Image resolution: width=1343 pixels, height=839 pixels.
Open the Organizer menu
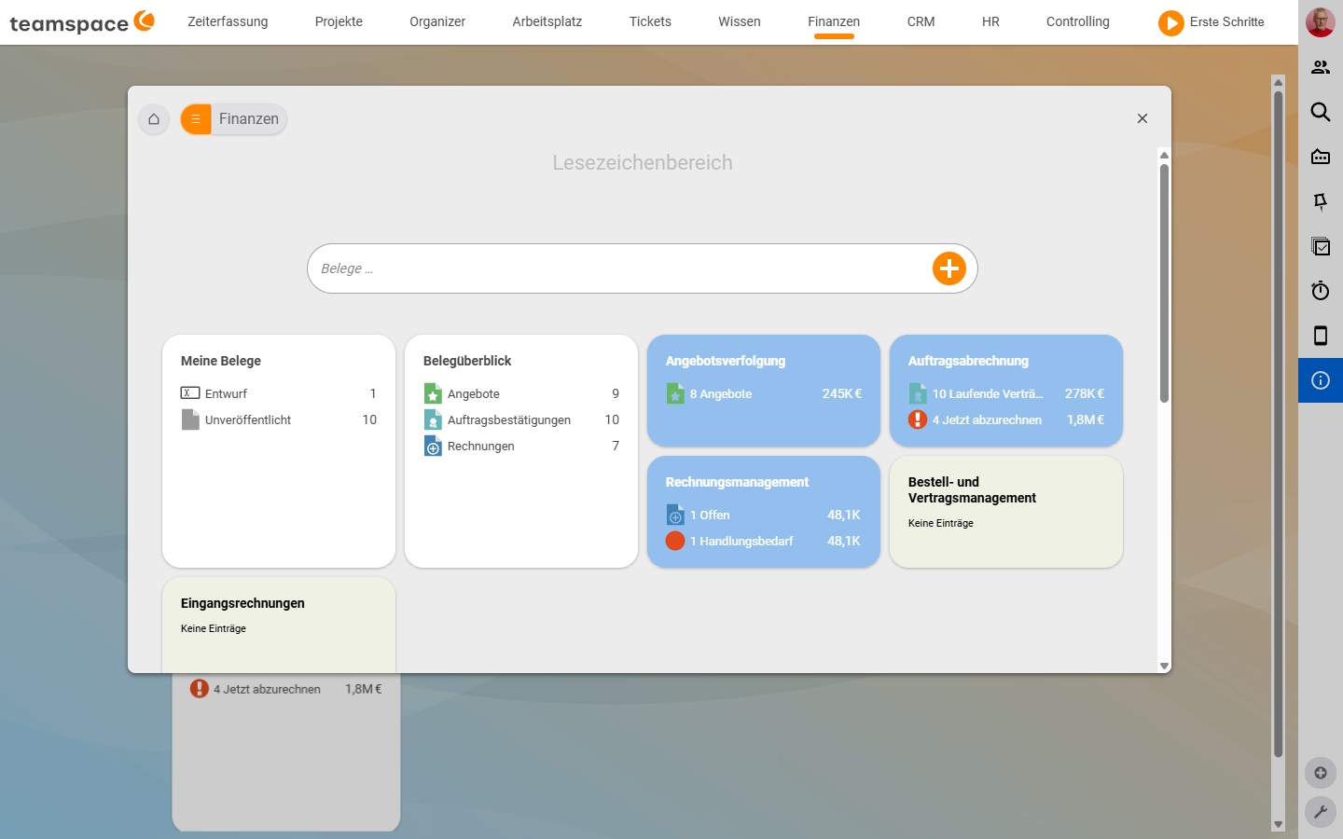tap(437, 21)
